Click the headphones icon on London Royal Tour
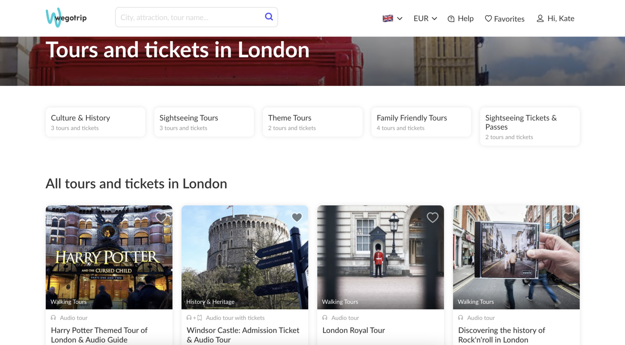Screen dimensions: 625x345 [x=325, y=318]
